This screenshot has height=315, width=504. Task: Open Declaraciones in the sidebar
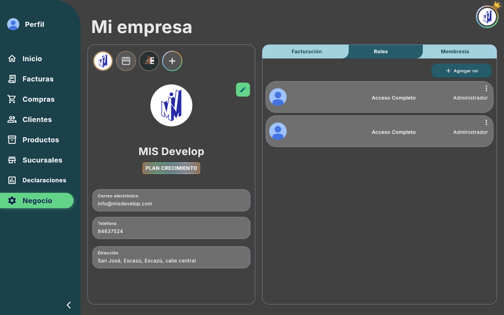click(x=44, y=180)
